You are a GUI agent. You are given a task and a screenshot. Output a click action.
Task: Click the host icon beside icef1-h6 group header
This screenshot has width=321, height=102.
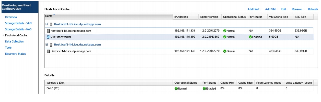(x=51, y=45)
